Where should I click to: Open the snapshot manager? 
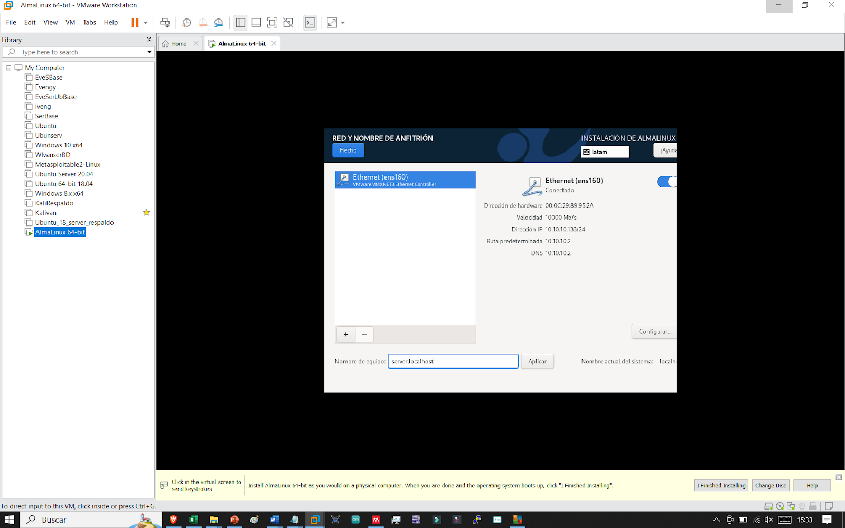click(x=219, y=23)
